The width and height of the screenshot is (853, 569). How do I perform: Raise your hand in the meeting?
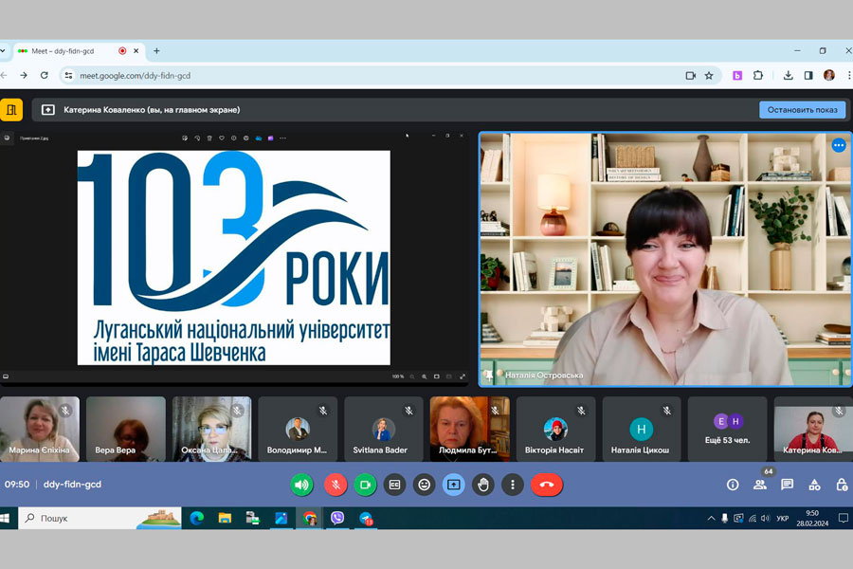point(483,485)
